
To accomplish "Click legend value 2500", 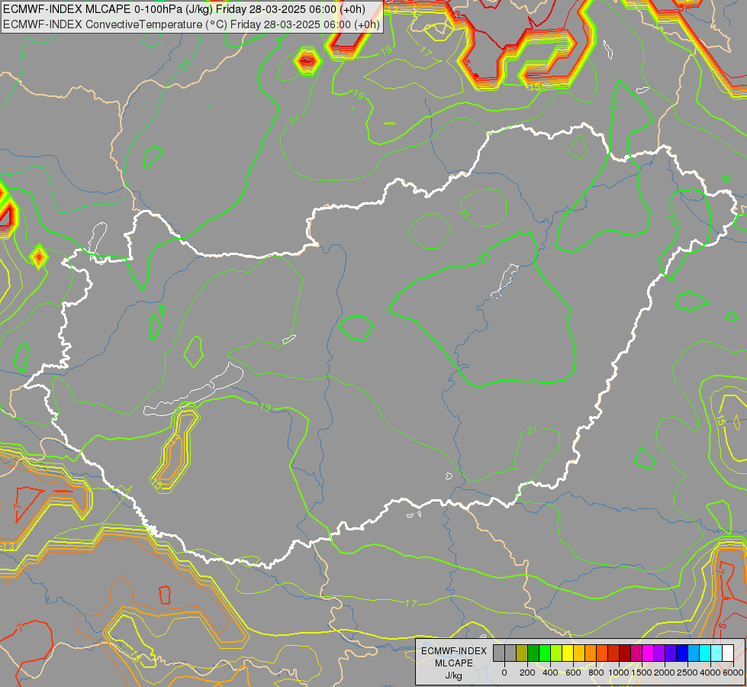I will pos(687,672).
